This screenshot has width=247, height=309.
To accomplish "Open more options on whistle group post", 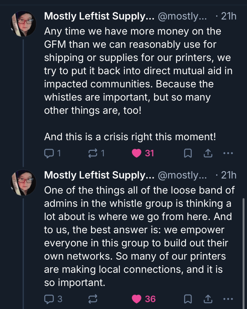I will 228,299.
